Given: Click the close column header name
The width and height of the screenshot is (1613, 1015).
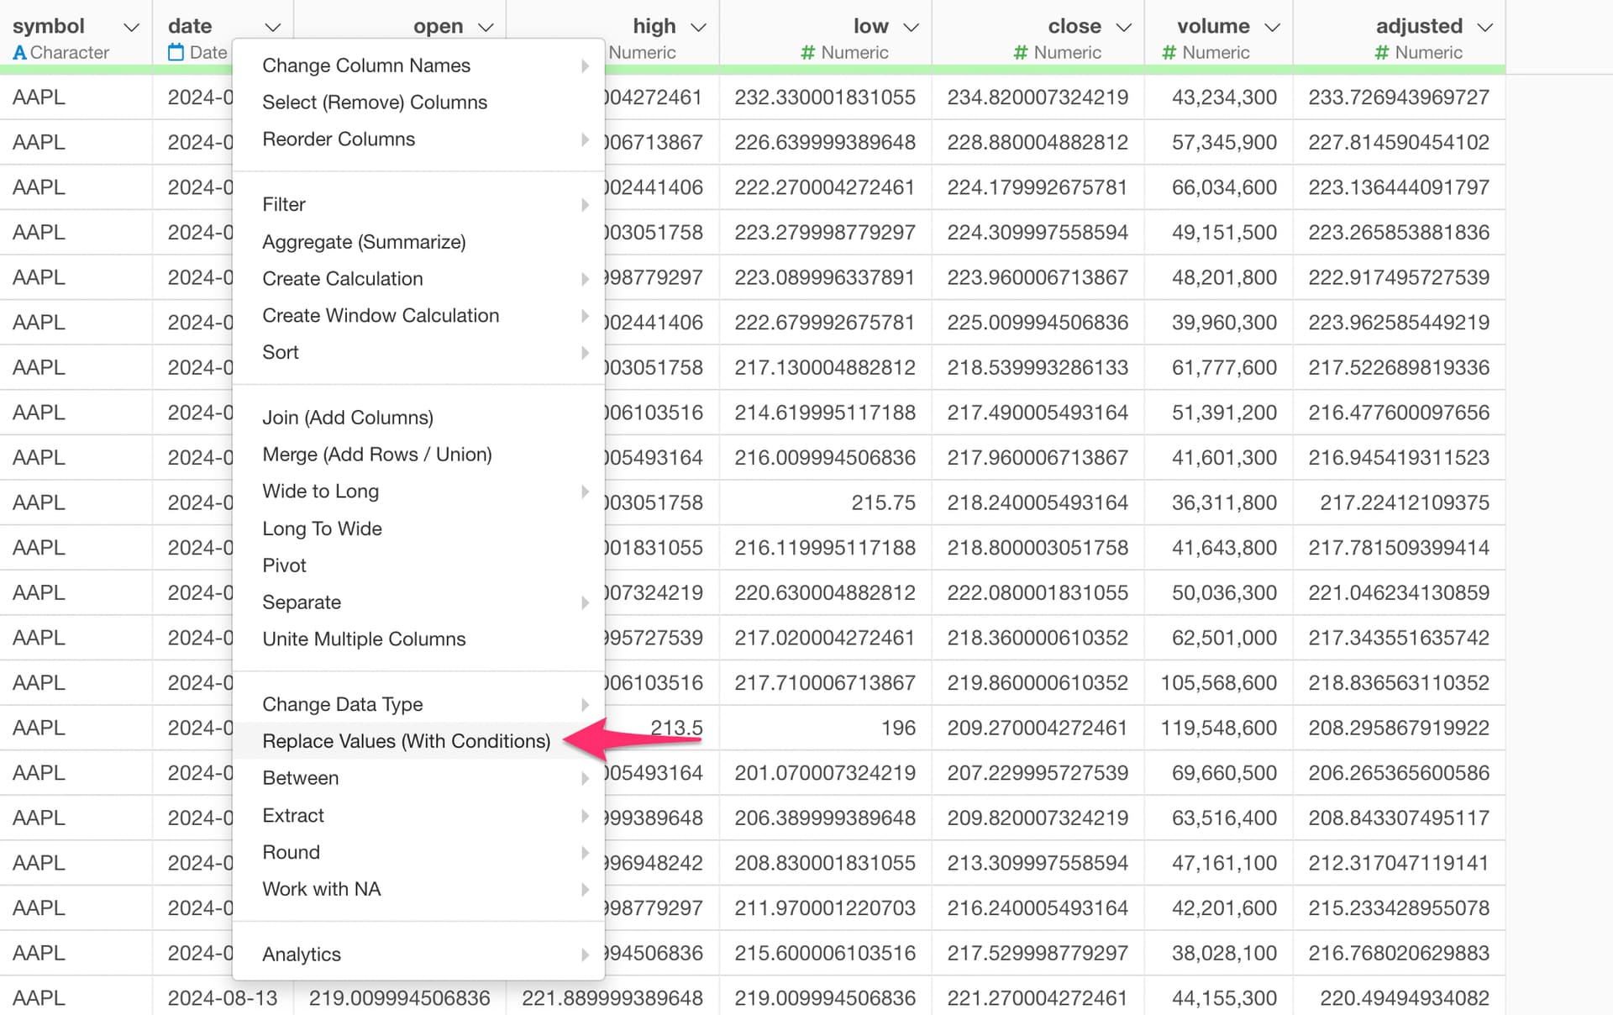Looking at the screenshot, I should (x=1074, y=26).
